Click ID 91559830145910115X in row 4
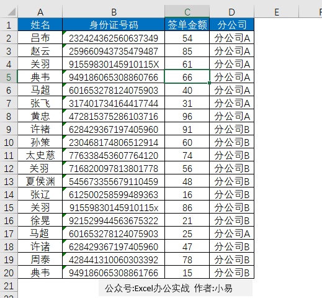The width and height of the screenshot is (322, 298). tap(114, 64)
